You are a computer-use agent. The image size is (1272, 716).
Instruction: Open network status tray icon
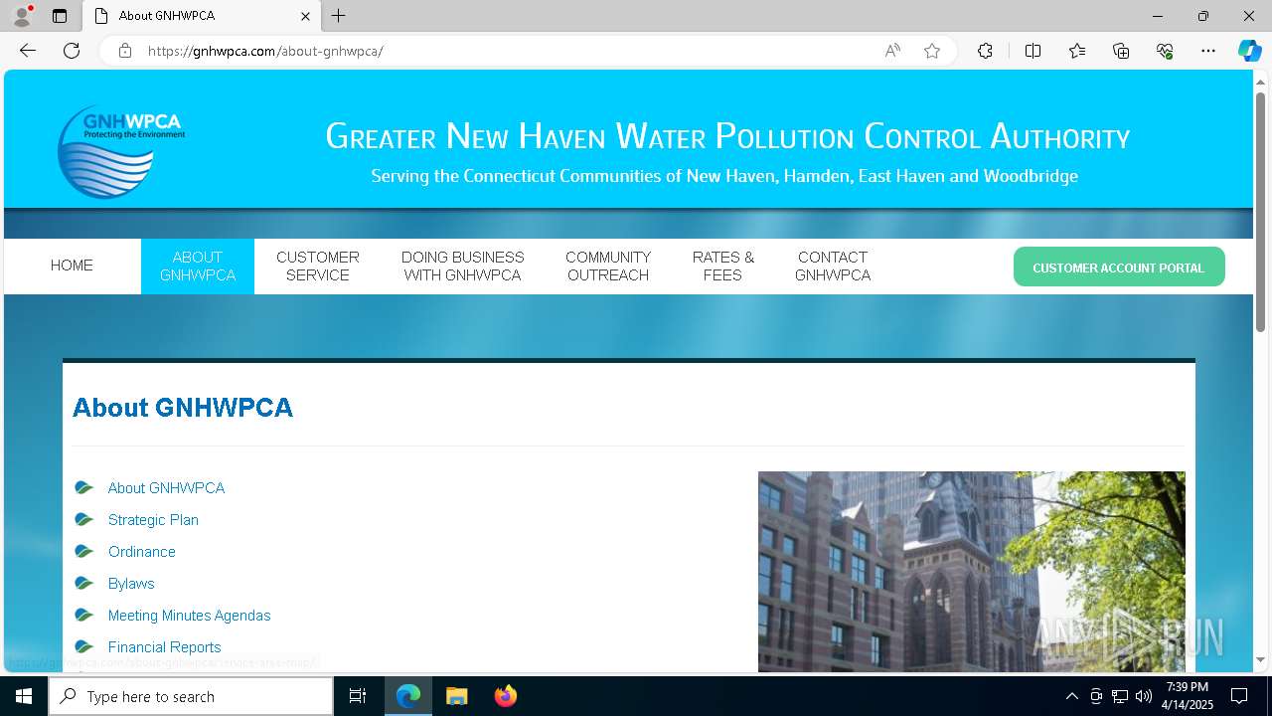[x=1119, y=696]
